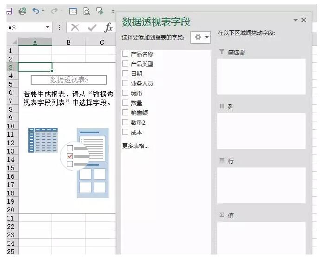Select row 21 header

tap(10, 218)
